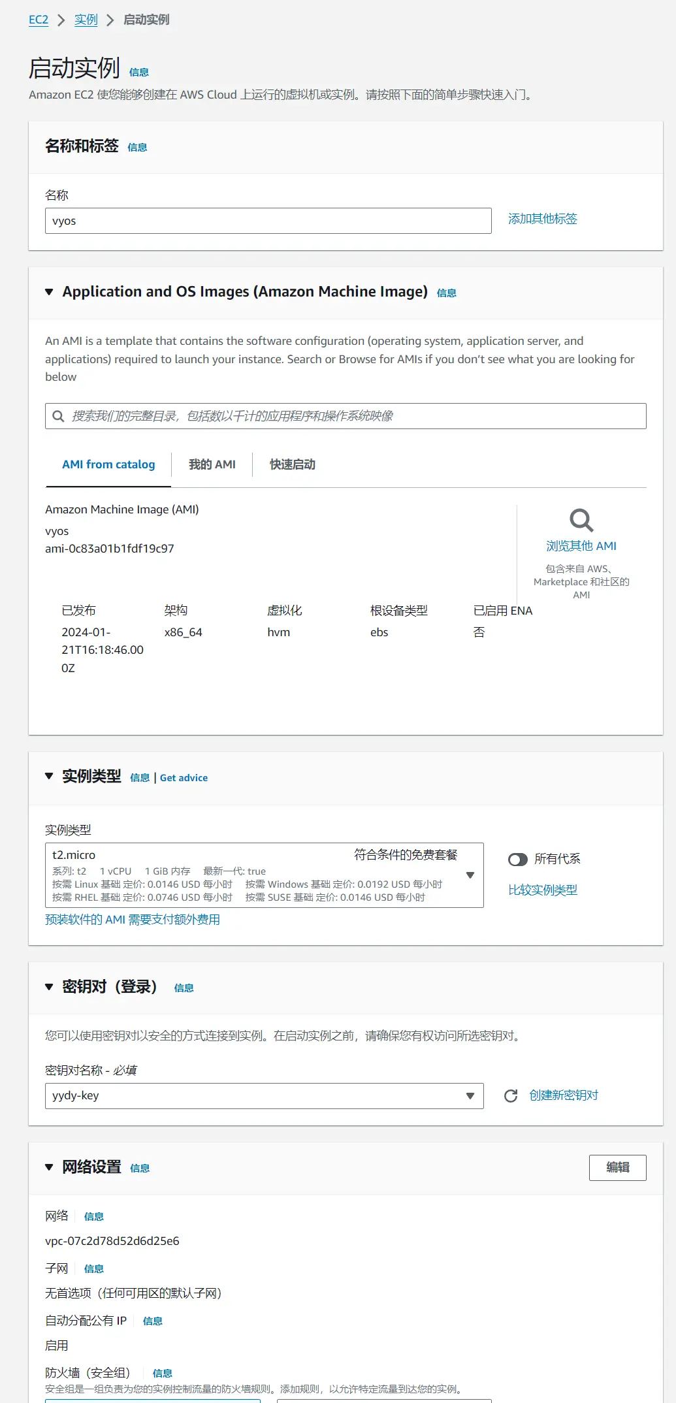
Task: Click the hvm virtualization value
Action: pos(279,632)
